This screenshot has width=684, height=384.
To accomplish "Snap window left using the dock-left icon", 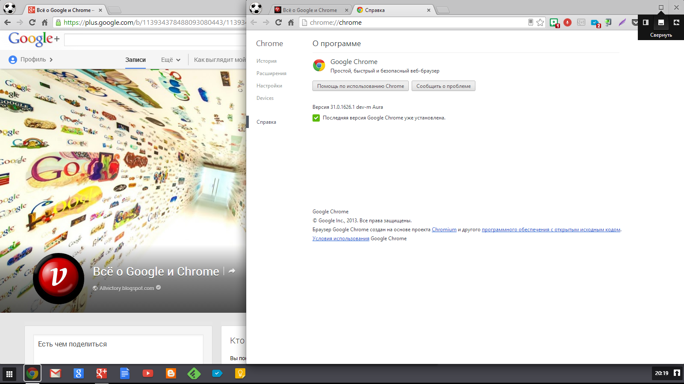I will point(646,23).
